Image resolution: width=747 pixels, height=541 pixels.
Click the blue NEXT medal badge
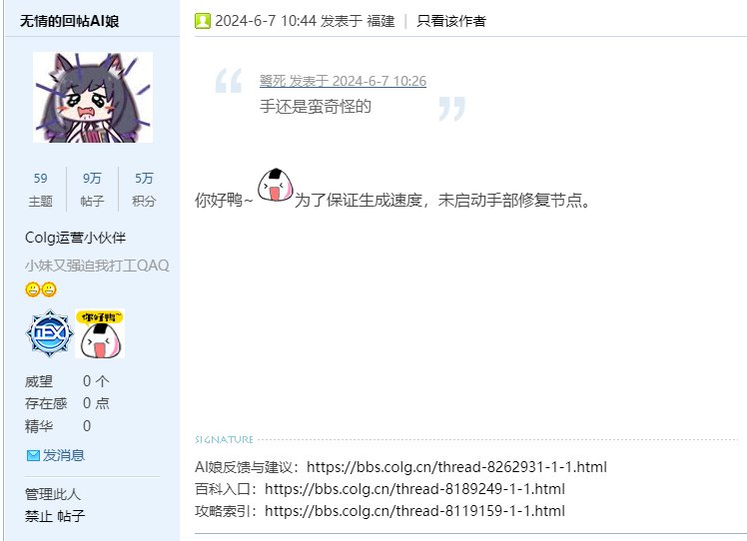coord(50,333)
